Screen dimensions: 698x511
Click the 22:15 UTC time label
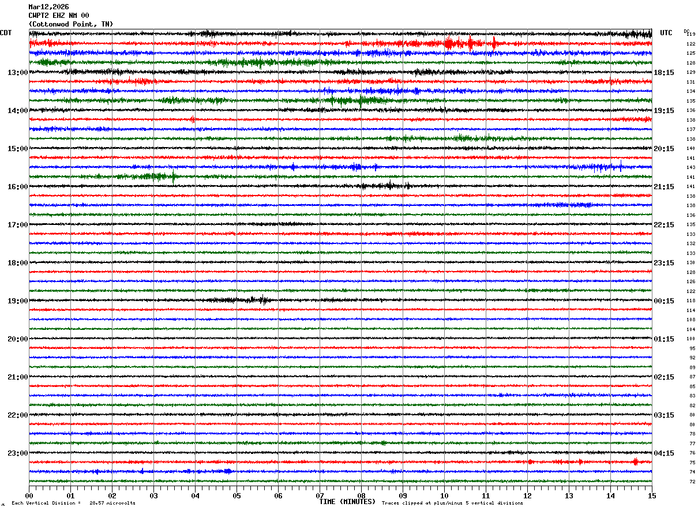click(x=664, y=225)
